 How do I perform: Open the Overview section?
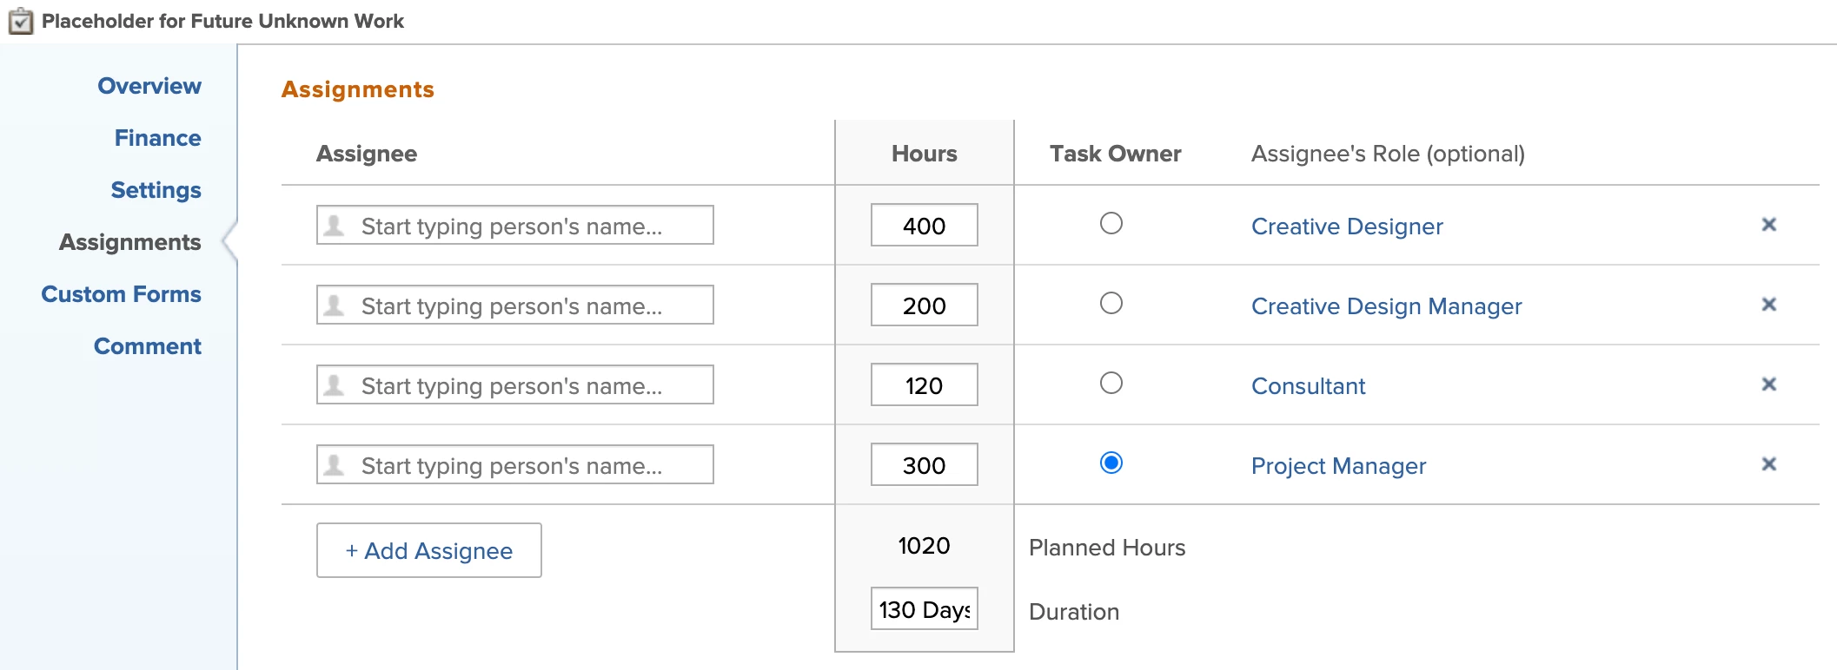[x=149, y=86]
